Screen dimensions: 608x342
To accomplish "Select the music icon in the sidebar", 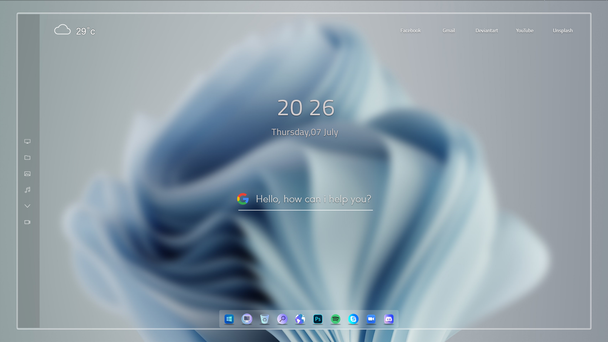I will tap(28, 190).
